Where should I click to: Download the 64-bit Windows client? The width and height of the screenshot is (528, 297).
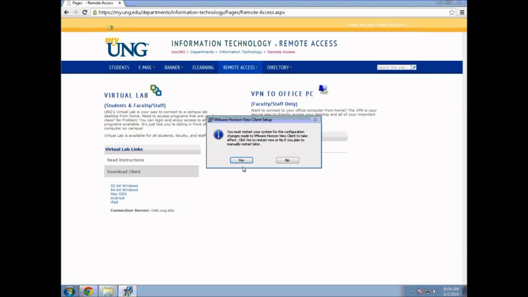(x=124, y=190)
